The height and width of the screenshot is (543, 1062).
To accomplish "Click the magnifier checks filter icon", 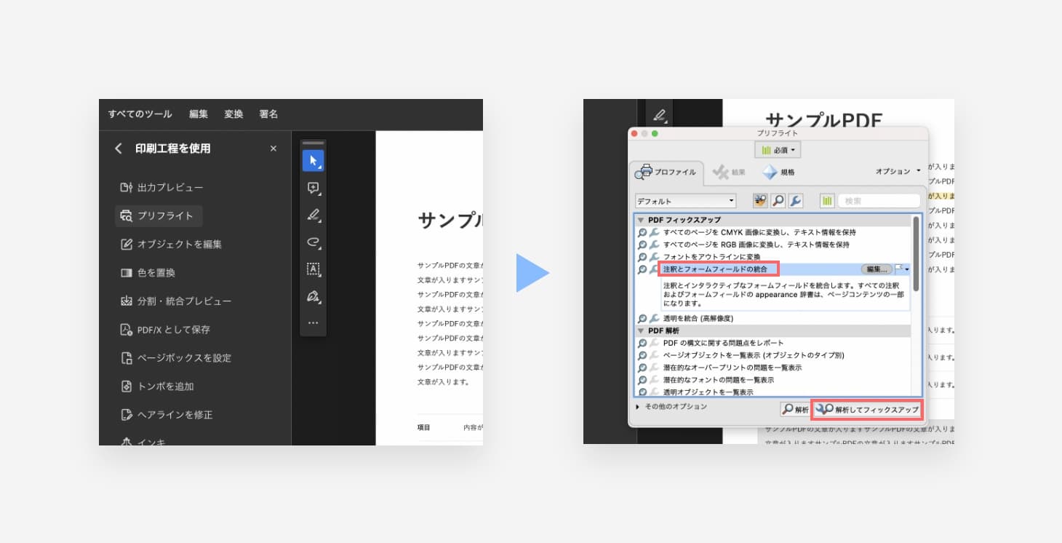I will tap(778, 201).
